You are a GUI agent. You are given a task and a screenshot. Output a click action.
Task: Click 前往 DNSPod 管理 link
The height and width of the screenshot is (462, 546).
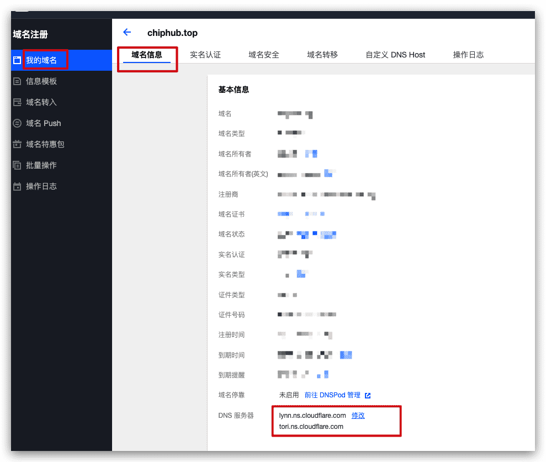point(332,395)
